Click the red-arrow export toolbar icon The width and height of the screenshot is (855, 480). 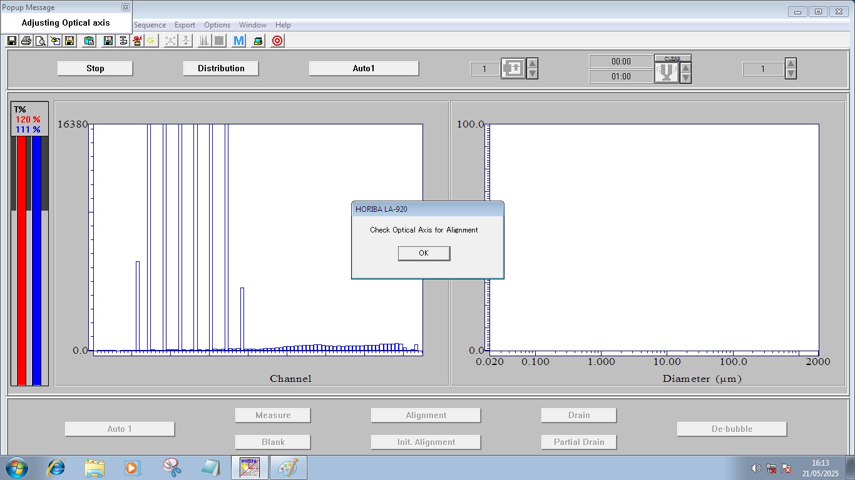(136, 41)
